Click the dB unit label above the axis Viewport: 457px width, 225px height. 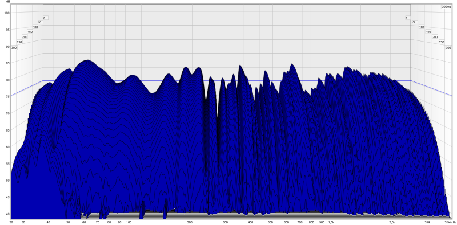click(x=8, y=2)
